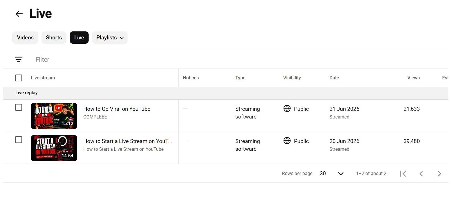Sort by the Views column header
Screen dimensions: 451x209
coord(414,78)
